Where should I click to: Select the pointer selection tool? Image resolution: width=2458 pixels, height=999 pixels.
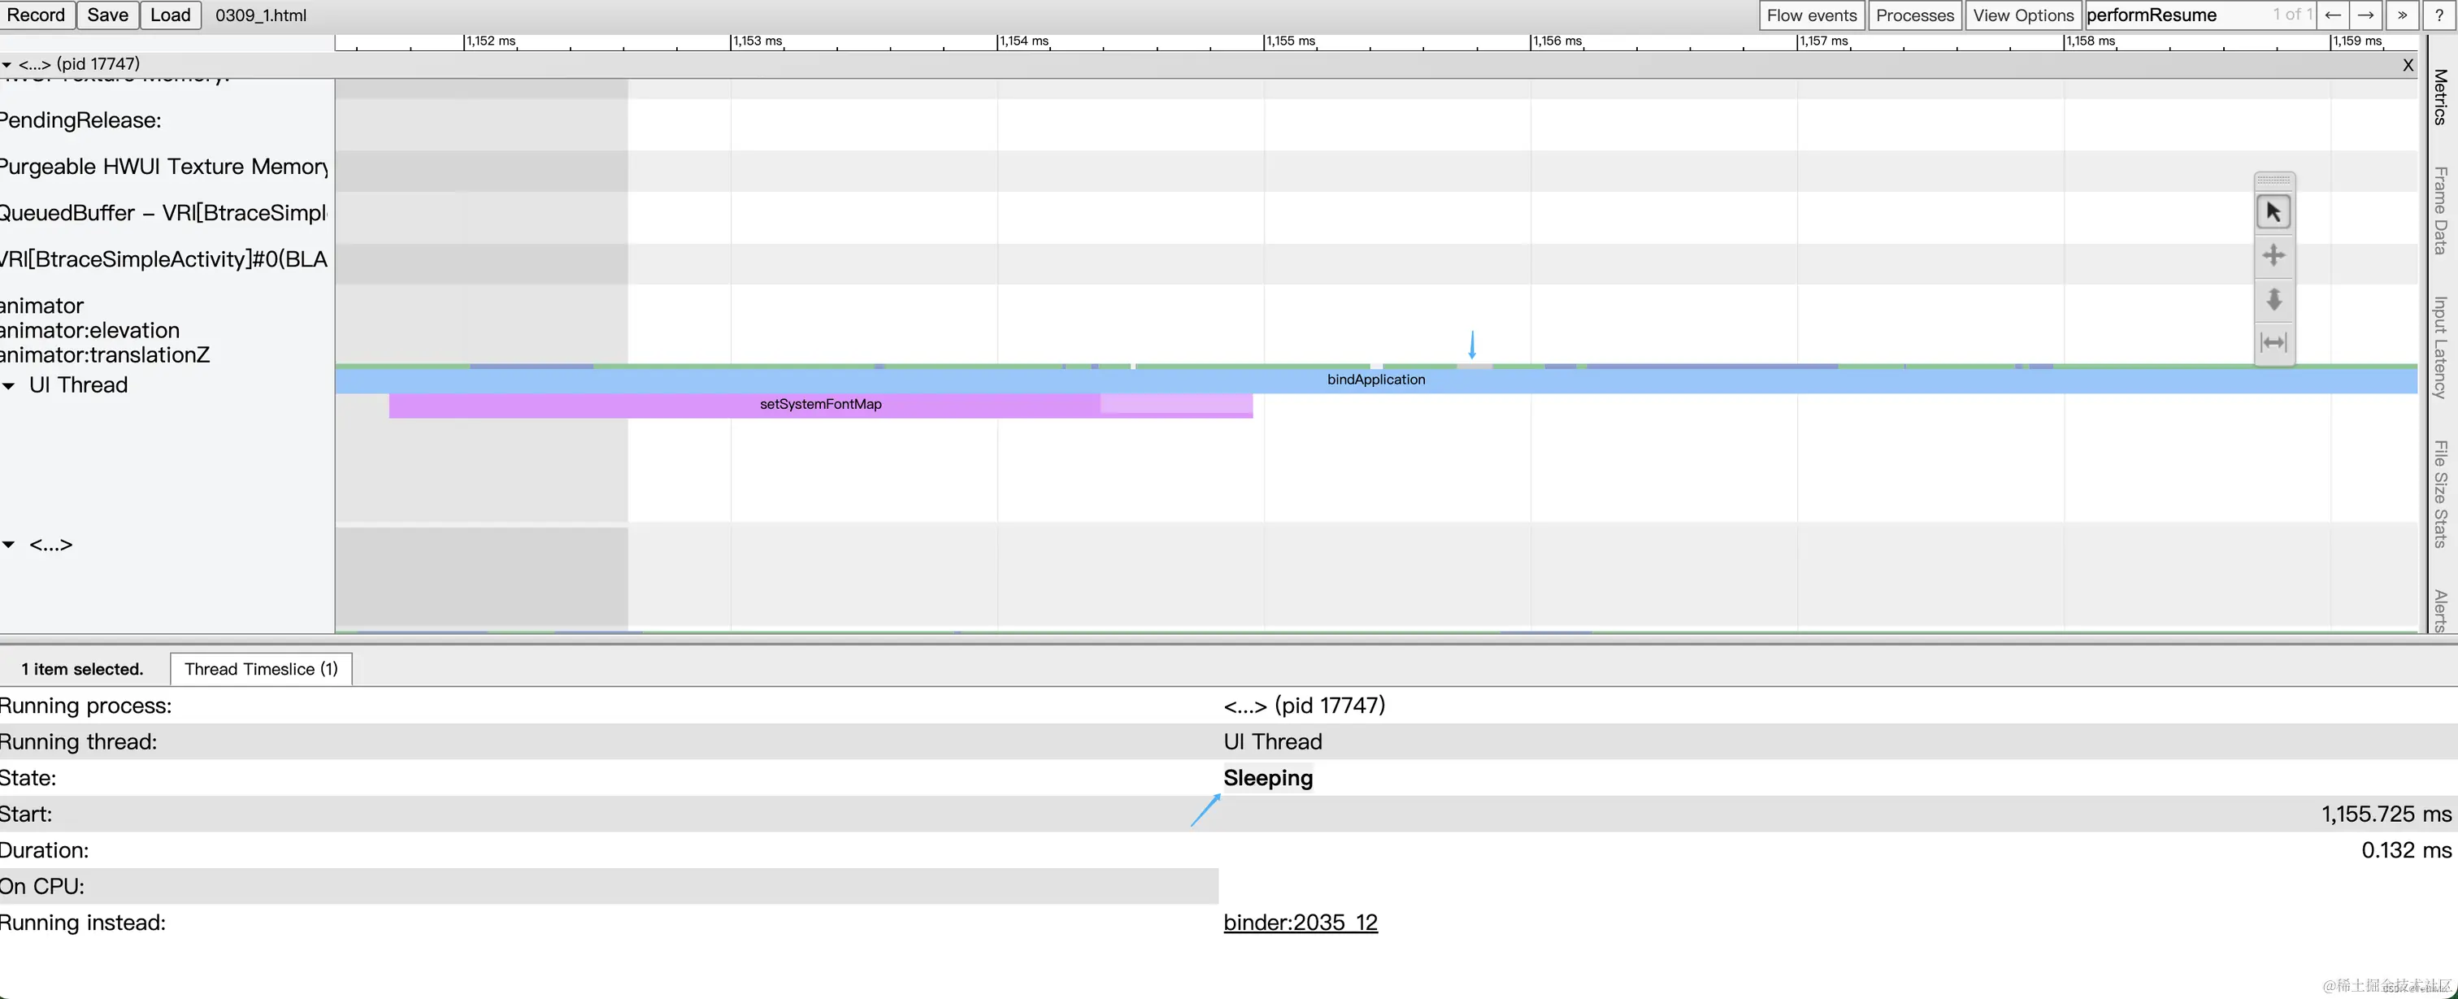(2273, 212)
